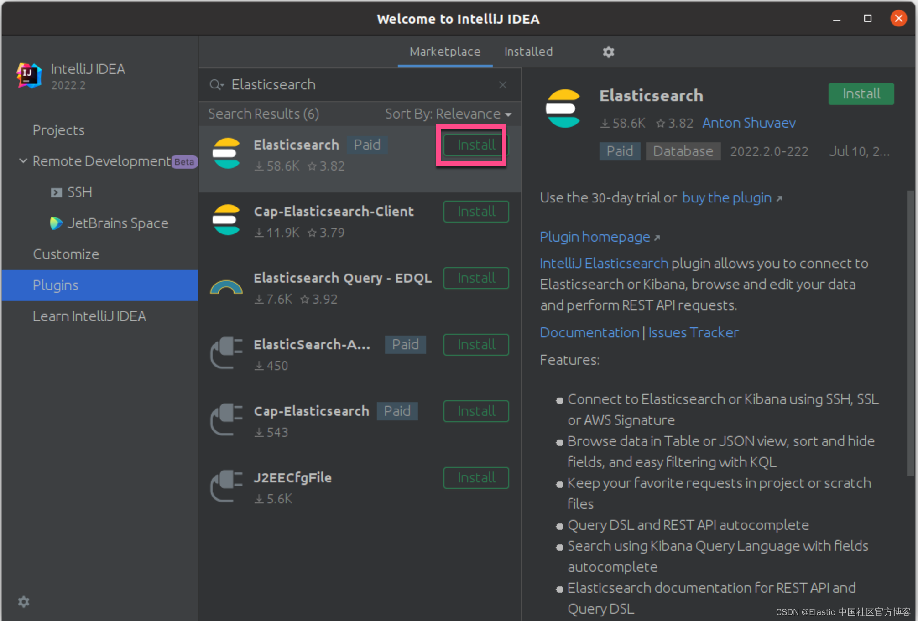Switch to the Installed tab

pos(528,52)
